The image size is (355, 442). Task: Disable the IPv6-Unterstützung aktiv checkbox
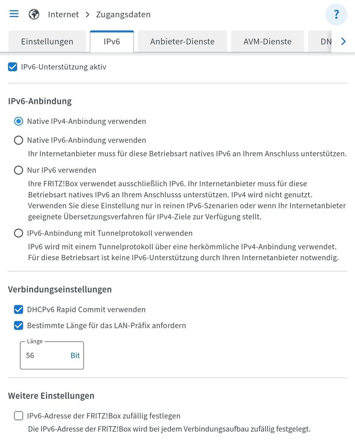pyautogui.click(x=13, y=67)
